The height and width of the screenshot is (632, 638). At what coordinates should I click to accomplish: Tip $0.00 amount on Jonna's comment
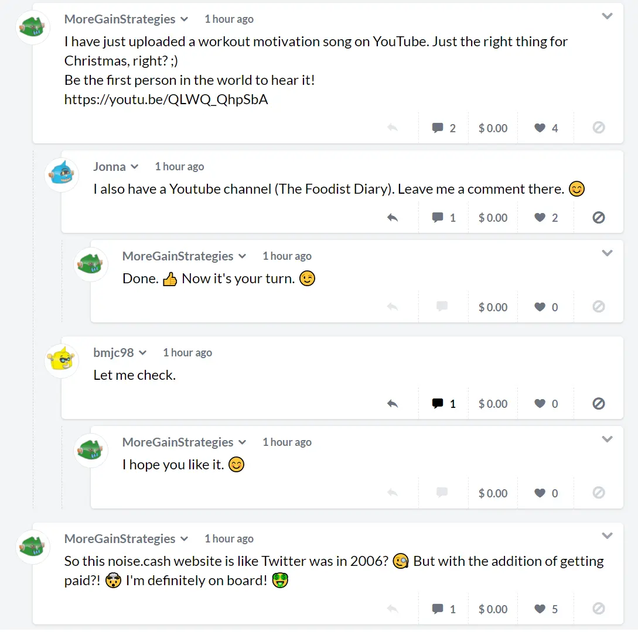493,218
